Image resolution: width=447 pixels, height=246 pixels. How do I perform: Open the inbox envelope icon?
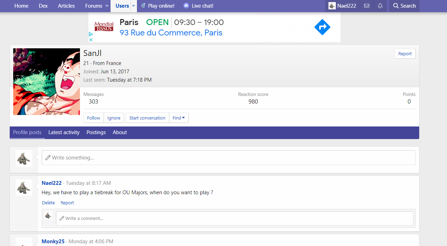coord(366,6)
